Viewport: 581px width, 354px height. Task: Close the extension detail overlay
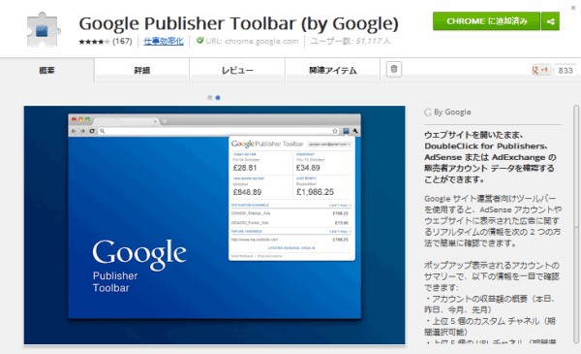point(573,8)
